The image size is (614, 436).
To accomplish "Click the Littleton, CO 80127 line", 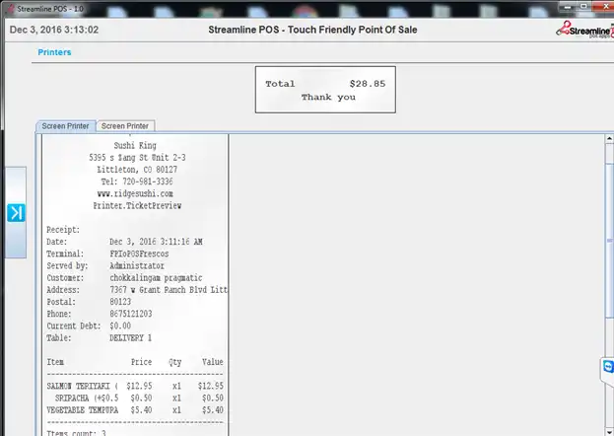I will click(137, 170).
